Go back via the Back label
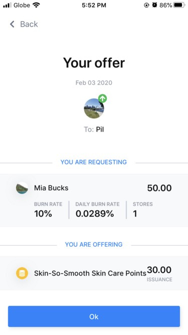The width and height of the screenshot is (188, 335). (29, 24)
